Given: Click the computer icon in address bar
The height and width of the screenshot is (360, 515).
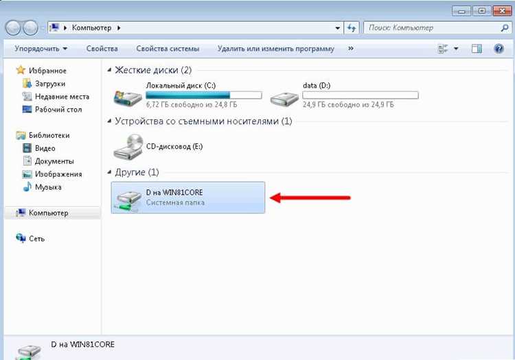Looking at the screenshot, I should [x=54, y=28].
